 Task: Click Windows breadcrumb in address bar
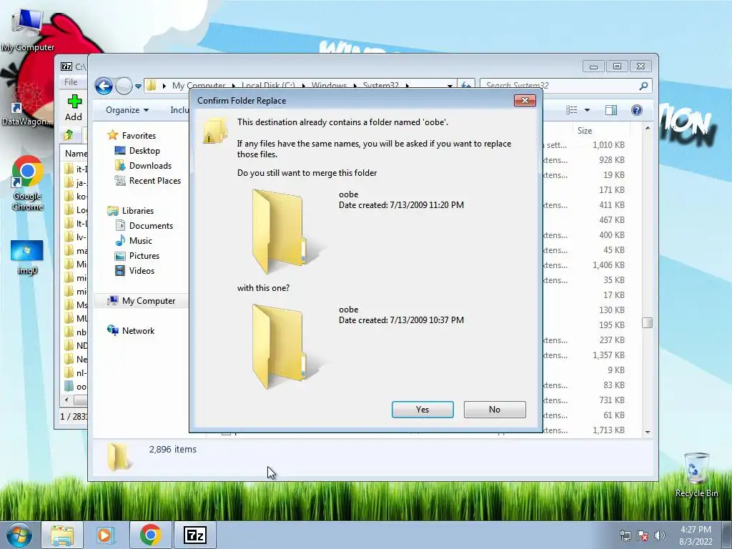329,86
